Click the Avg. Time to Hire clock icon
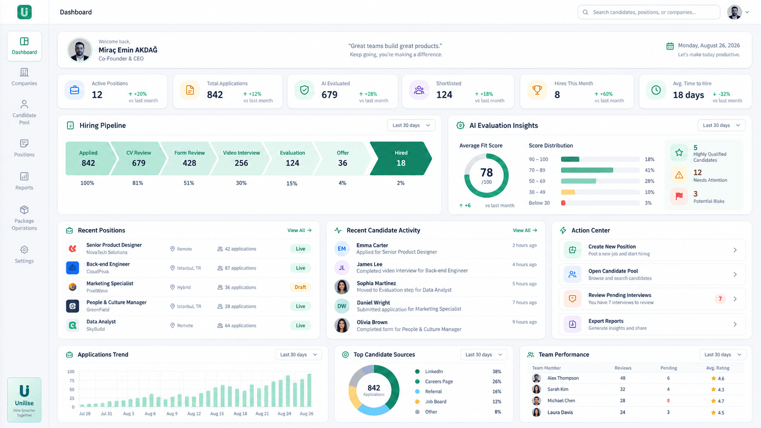761x428 pixels. coord(656,90)
